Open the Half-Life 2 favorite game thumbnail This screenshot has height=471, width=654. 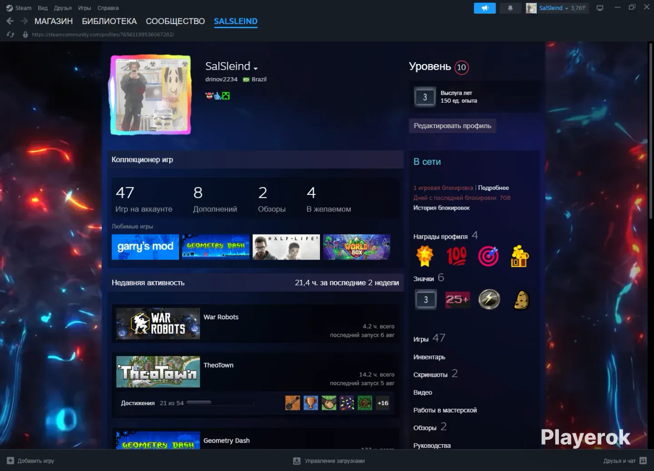286,247
